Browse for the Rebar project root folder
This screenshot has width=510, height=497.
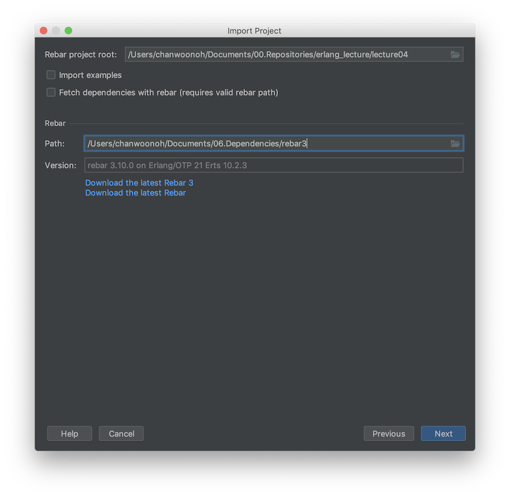(x=455, y=54)
